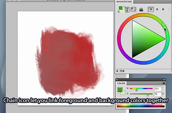The width and height of the screenshot is (172, 113).
Task: Click the hue value field showing 103
Action: (x=158, y=89)
